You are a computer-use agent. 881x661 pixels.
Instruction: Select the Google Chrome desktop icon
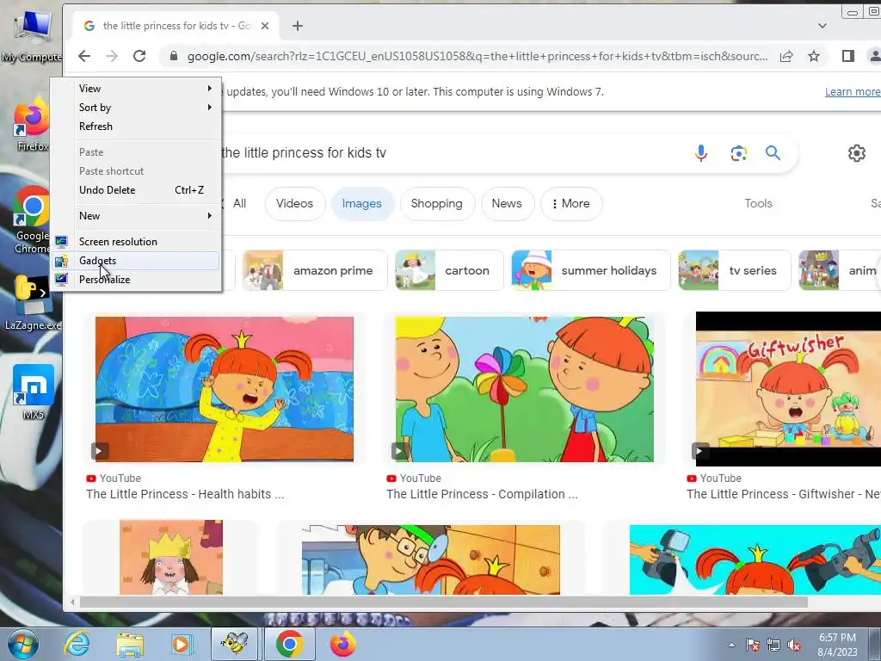[x=32, y=219]
